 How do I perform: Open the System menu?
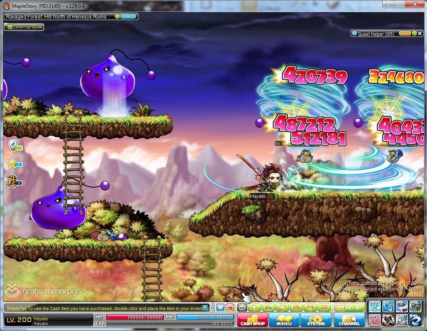tap(316, 320)
